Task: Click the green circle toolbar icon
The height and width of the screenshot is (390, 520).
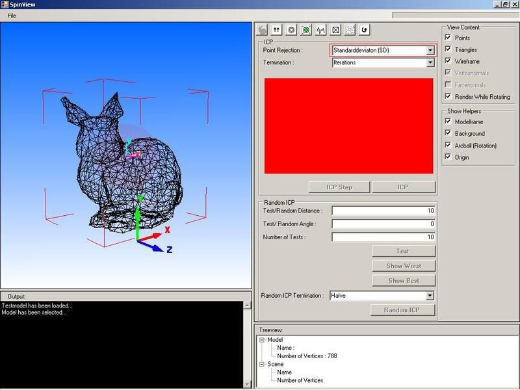Action: (306, 30)
